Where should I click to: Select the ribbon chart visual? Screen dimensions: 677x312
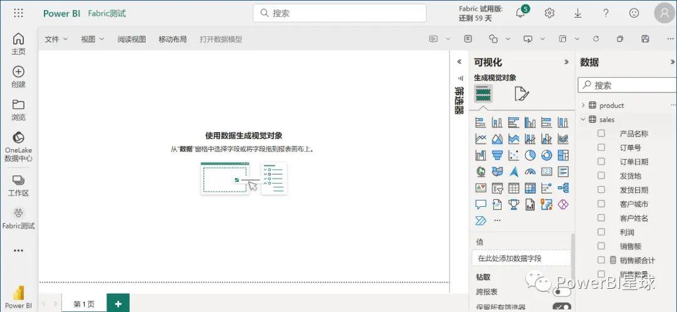tap(562, 139)
